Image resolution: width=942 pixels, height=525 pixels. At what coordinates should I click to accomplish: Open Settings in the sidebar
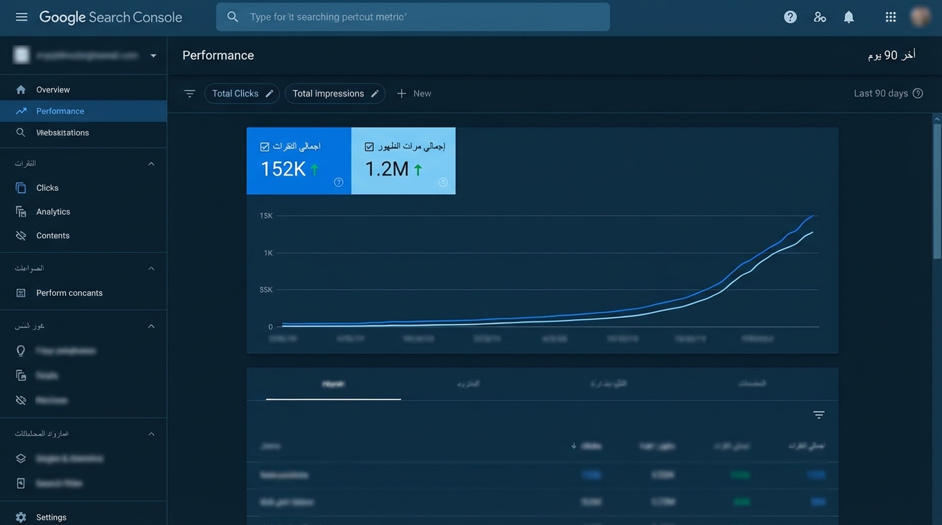[51, 517]
